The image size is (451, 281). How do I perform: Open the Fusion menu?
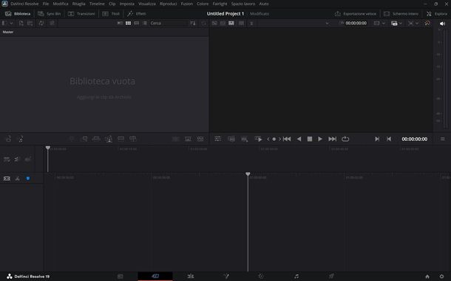tap(187, 4)
